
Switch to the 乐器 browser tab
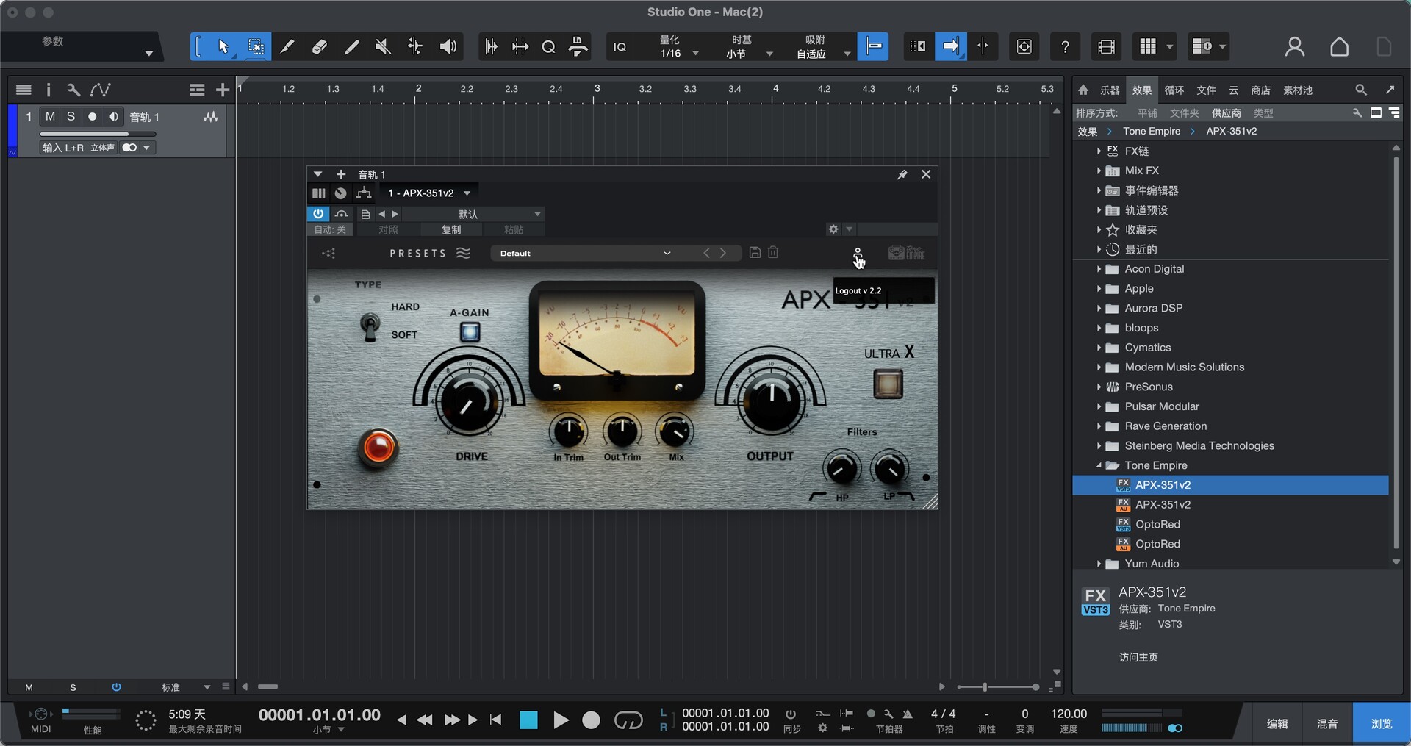click(1109, 90)
